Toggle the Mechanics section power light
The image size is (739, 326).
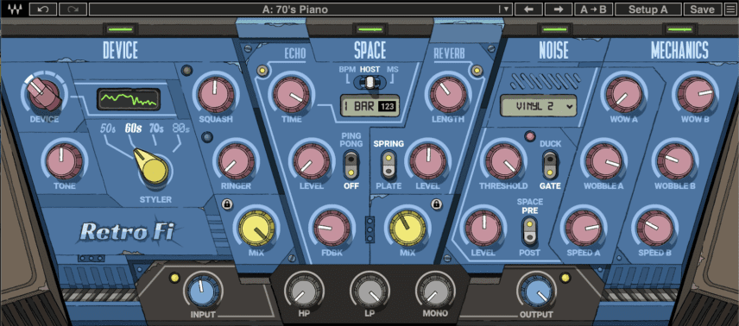point(679,29)
